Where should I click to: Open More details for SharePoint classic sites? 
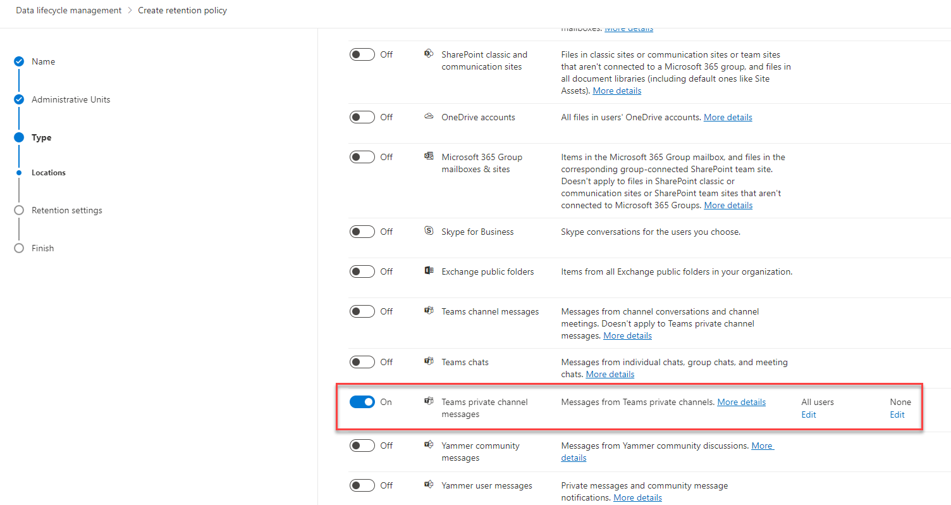coord(617,90)
